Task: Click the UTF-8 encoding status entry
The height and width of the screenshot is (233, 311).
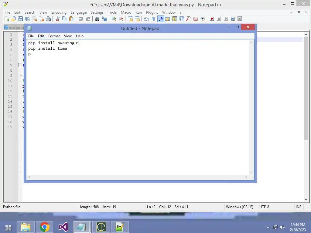Action: (x=264, y=207)
